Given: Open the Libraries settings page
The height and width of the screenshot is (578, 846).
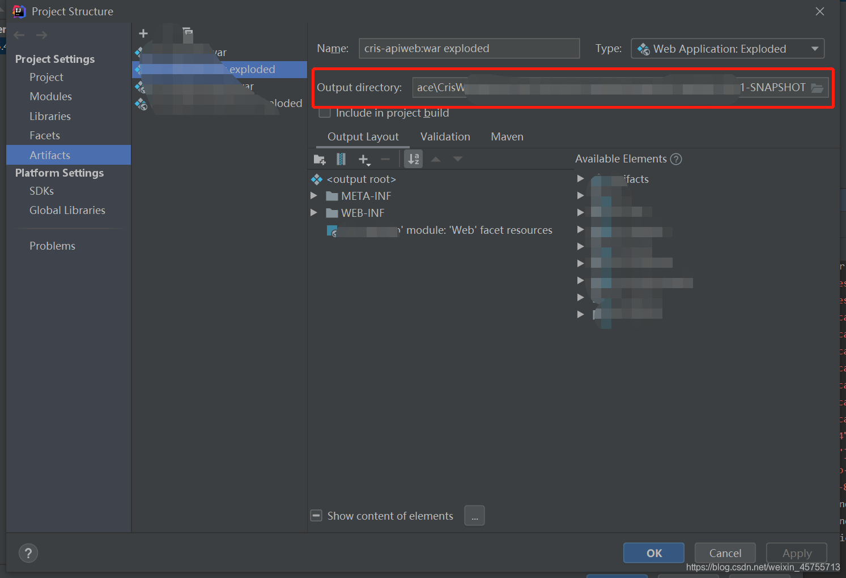Looking at the screenshot, I should click(x=50, y=117).
